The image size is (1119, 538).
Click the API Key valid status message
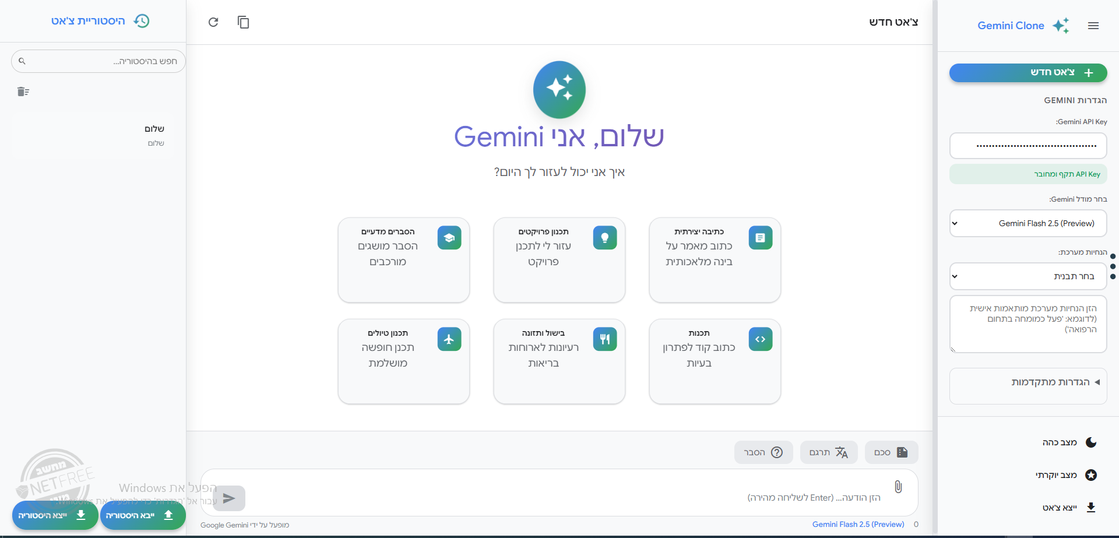coord(1028,174)
